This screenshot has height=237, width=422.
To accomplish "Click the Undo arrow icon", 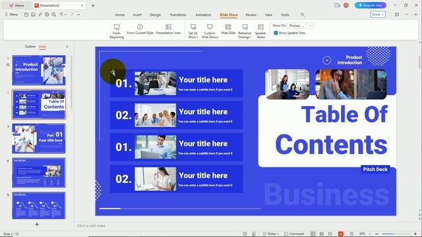I will tap(61, 14).
